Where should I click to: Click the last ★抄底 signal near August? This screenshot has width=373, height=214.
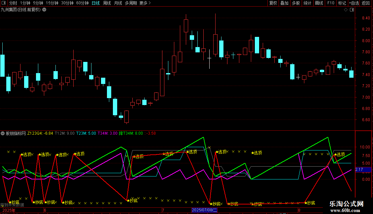pos(310,203)
